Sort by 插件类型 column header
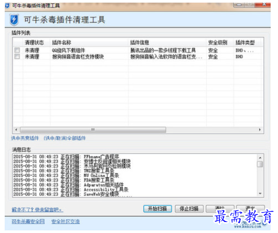The image size is (278, 233). point(245,42)
